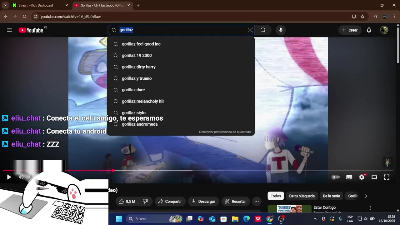
Task: Switch the player to theater mode
Action: 374,177
